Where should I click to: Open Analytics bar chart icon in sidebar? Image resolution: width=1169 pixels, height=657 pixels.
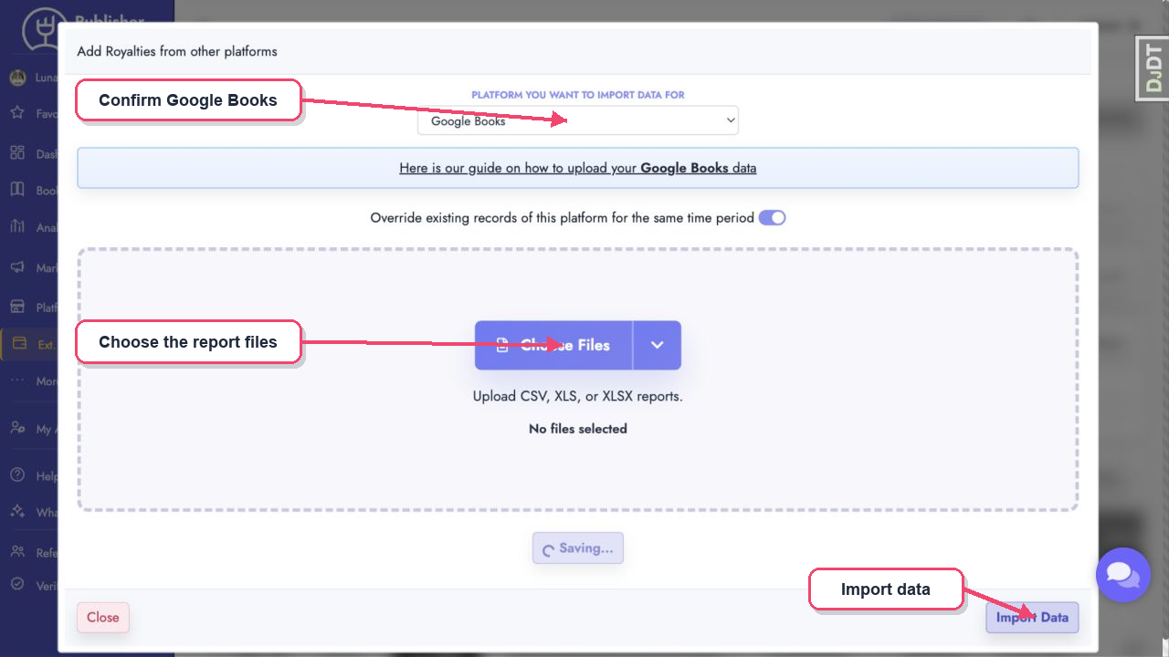(x=17, y=227)
